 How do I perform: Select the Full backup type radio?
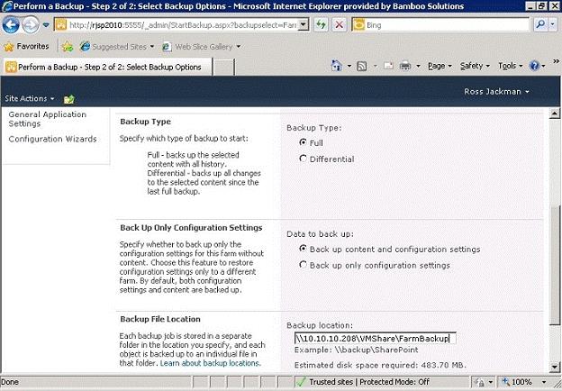[303, 142]
